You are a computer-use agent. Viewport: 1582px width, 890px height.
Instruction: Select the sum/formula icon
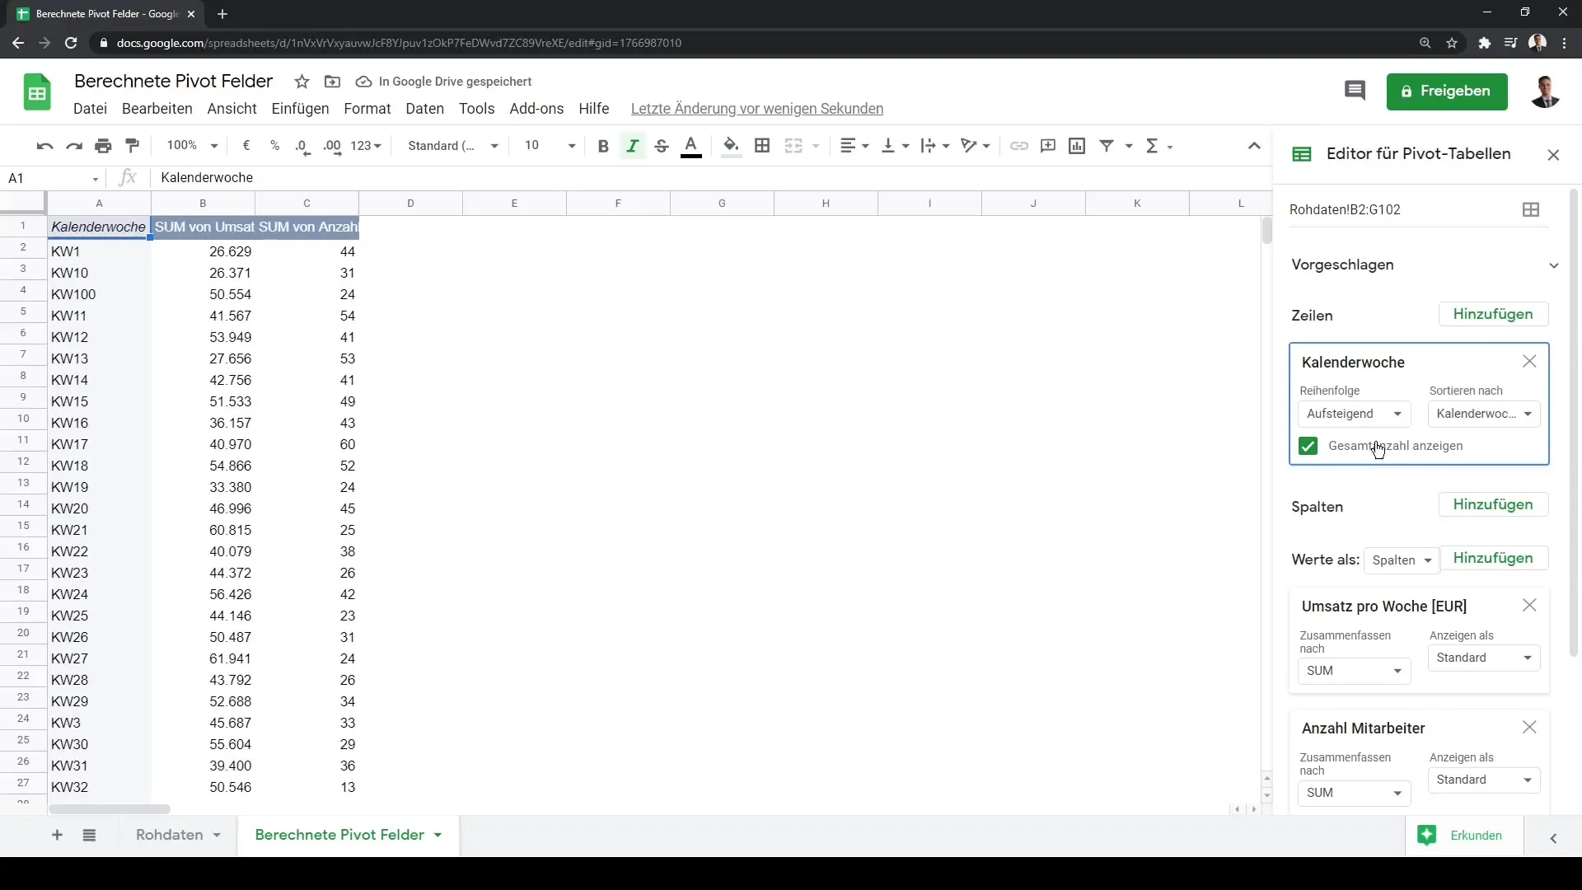1154,146
